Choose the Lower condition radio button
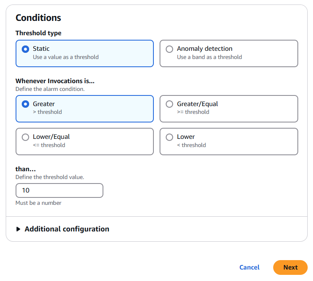 169,137
